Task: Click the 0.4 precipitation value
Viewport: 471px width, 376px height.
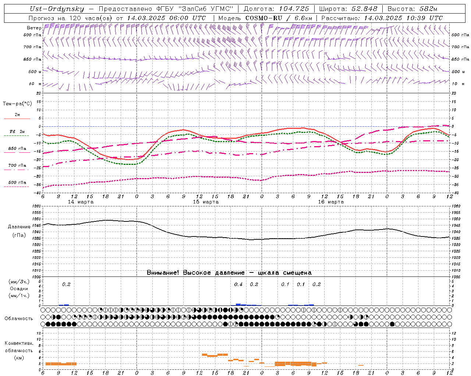Action: coord(238,284)
